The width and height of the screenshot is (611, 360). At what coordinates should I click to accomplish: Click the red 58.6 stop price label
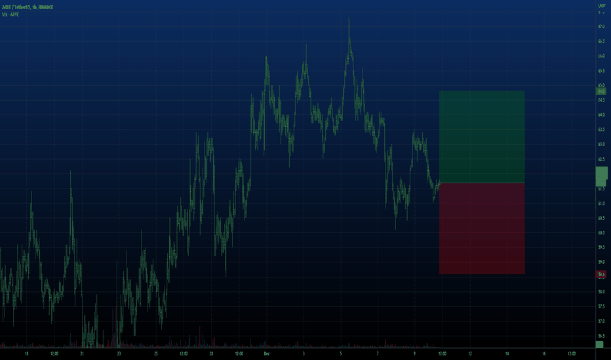pos(601,274)
